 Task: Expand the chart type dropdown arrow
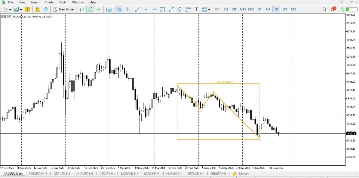click(10, 10)
